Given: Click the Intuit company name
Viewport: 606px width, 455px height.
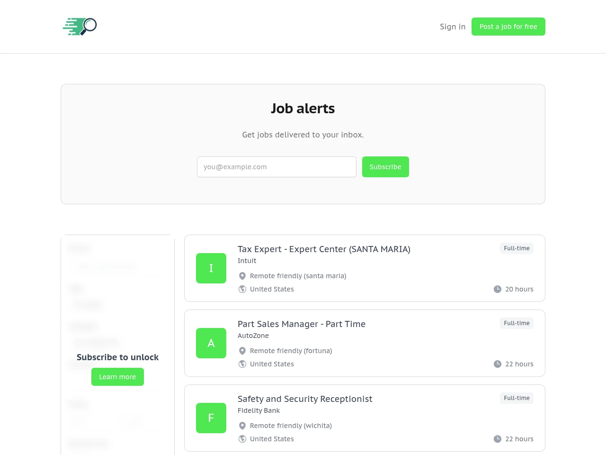Looking at the screenshot, I should click(x=247, y=261).
